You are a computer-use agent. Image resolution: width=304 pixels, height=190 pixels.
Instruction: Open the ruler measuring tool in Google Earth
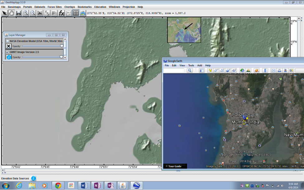pyautogui.click(x=265, y=70)
